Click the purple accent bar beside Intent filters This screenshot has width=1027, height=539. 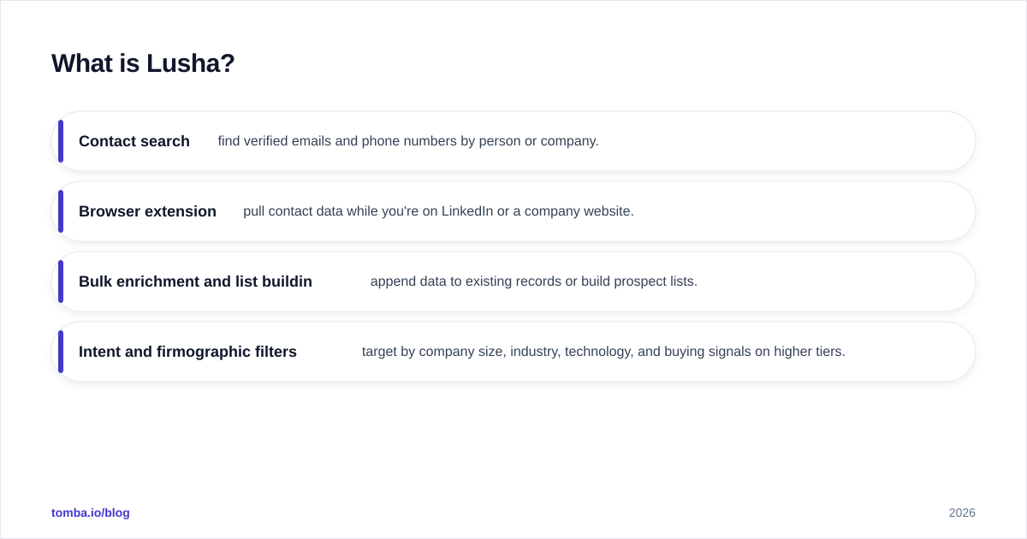pyautogui.click(x=61, y=352)
